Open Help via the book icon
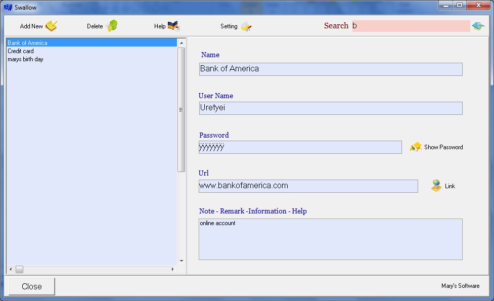 point(173,26)
